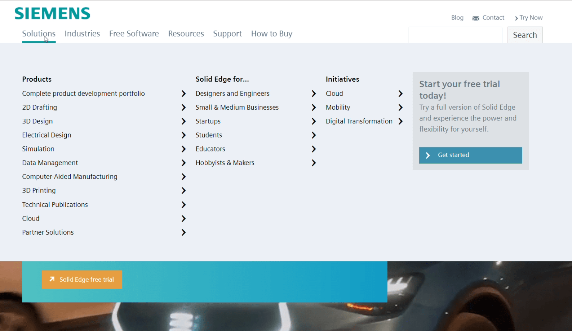572x331 pixels.
Task: Click the arrow icon on Solid Edge free trial
Action: tap(52, 279)
